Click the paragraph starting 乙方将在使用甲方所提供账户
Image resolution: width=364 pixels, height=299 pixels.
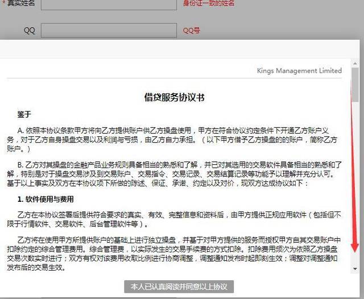coord(173,254)
